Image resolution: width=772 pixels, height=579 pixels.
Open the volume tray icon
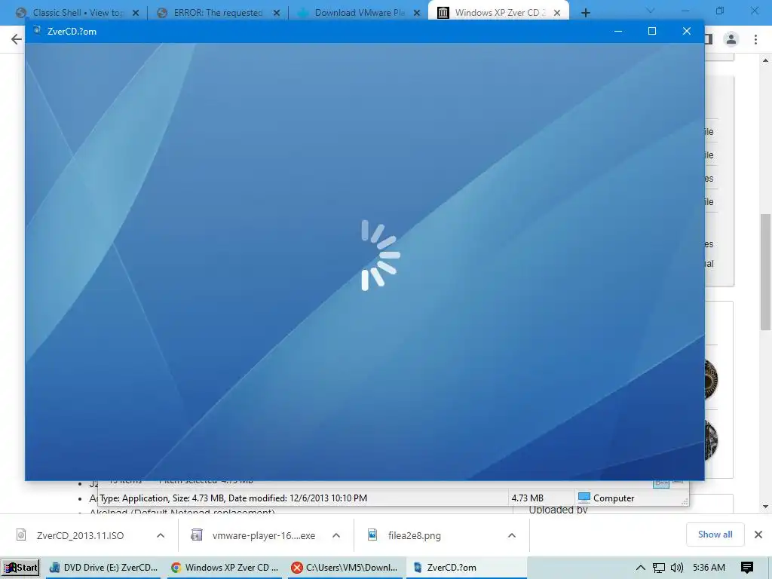tap(676, 568)
